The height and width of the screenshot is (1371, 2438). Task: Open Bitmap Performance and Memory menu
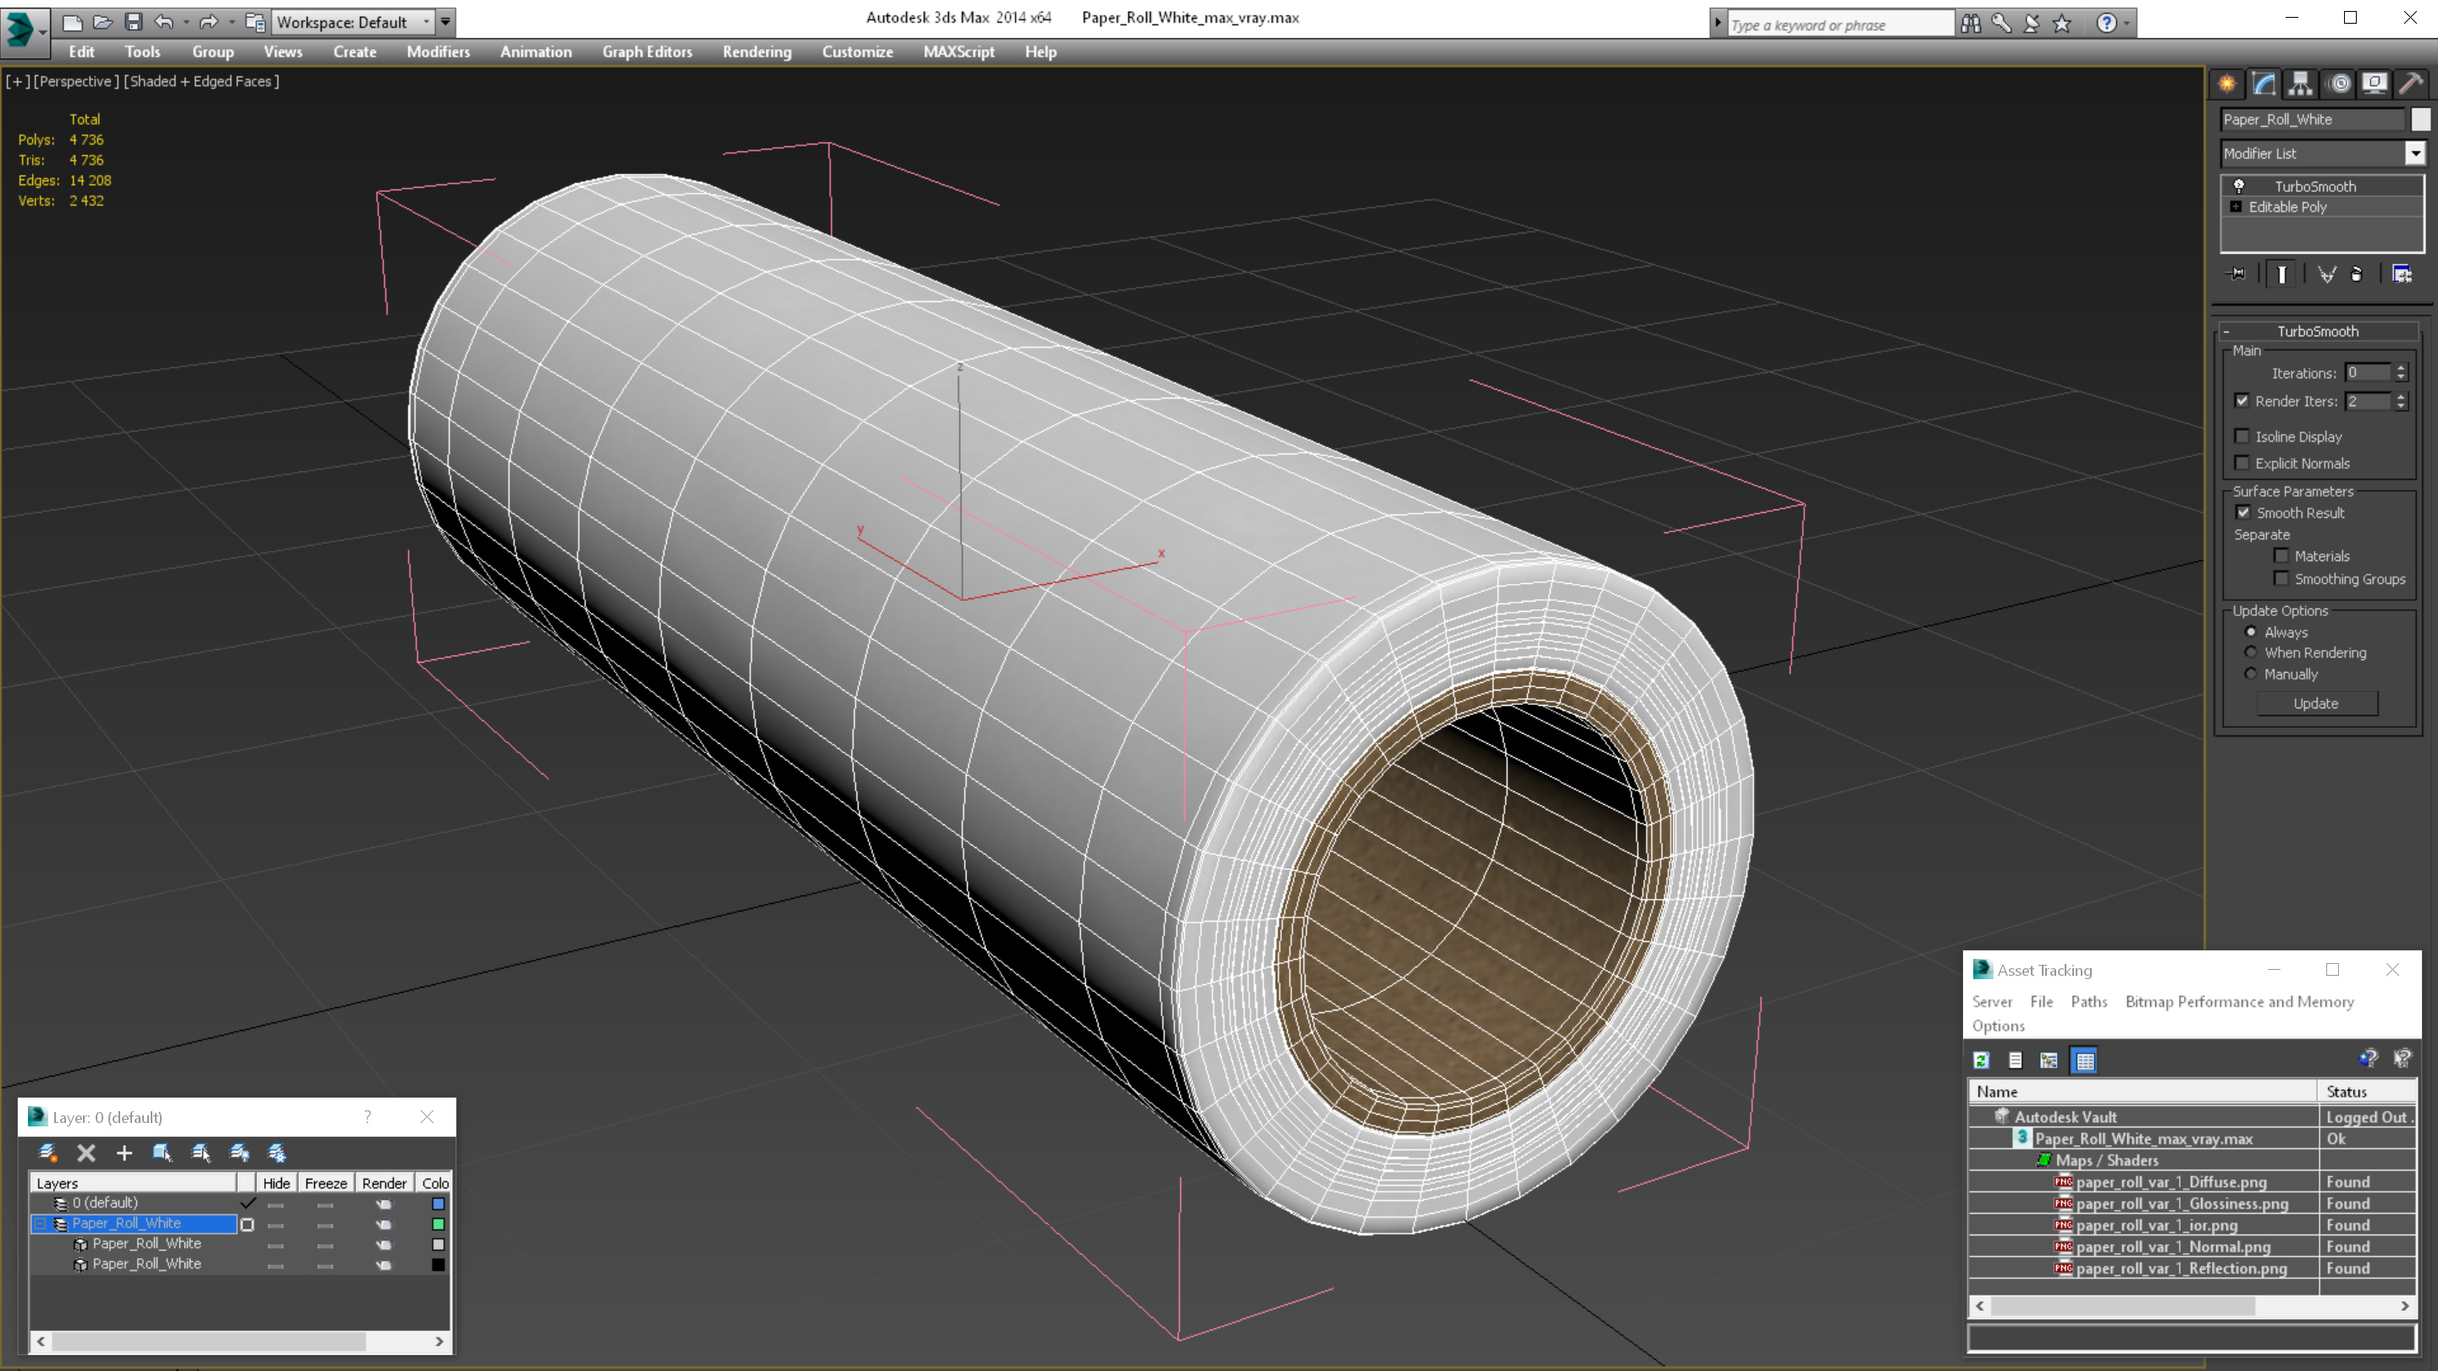click(x=2239, y=1002)
